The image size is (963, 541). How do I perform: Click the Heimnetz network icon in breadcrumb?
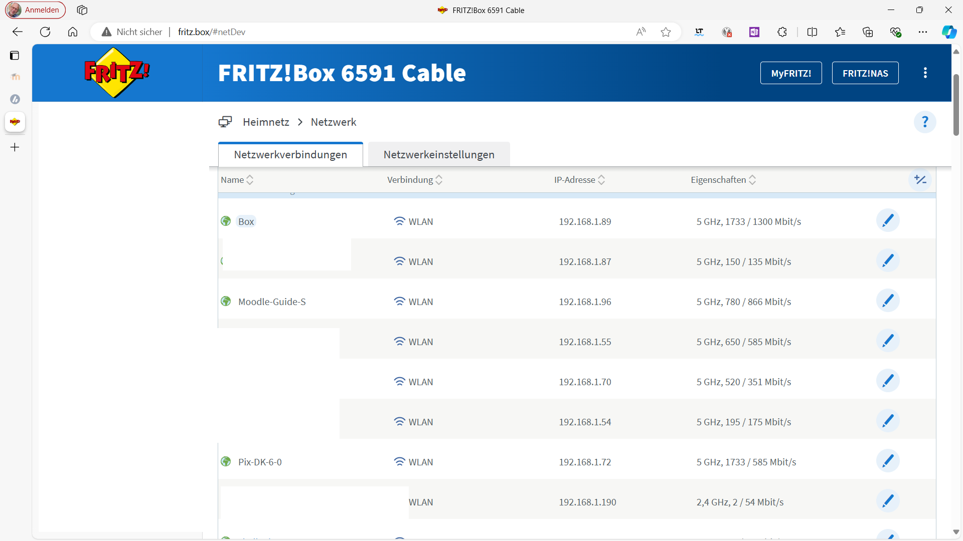coord(225,122)
